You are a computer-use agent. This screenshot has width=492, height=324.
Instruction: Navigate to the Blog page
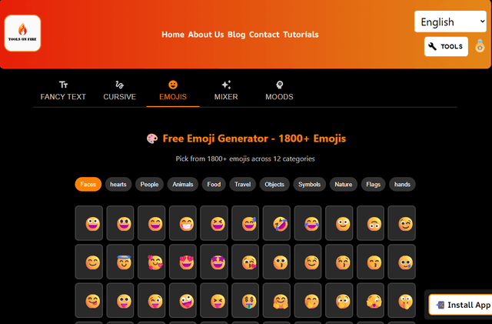pos(236,35)
